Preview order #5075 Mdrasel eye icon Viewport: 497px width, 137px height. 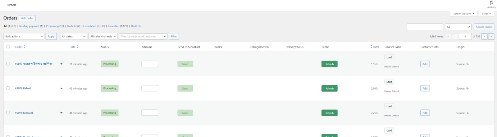[61, 113]
